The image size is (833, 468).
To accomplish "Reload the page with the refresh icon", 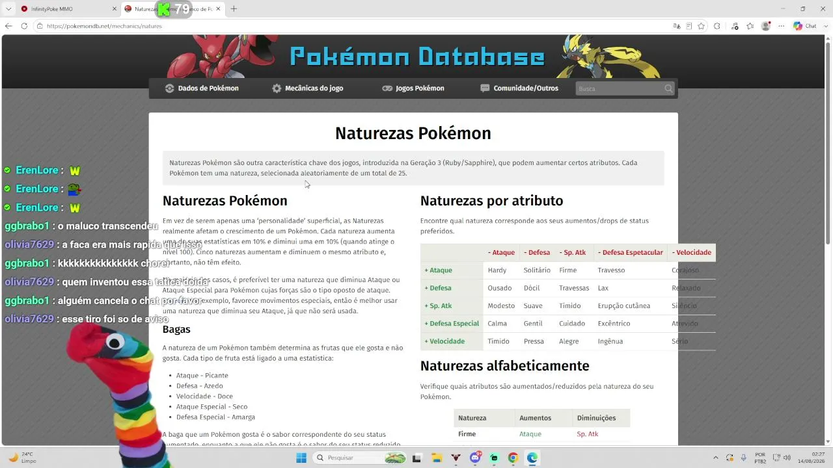I will click(x=24, y=26).
